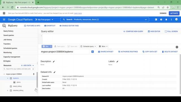
Task: Click COMPOSE NEW QUERY
Action: [133, 31]
